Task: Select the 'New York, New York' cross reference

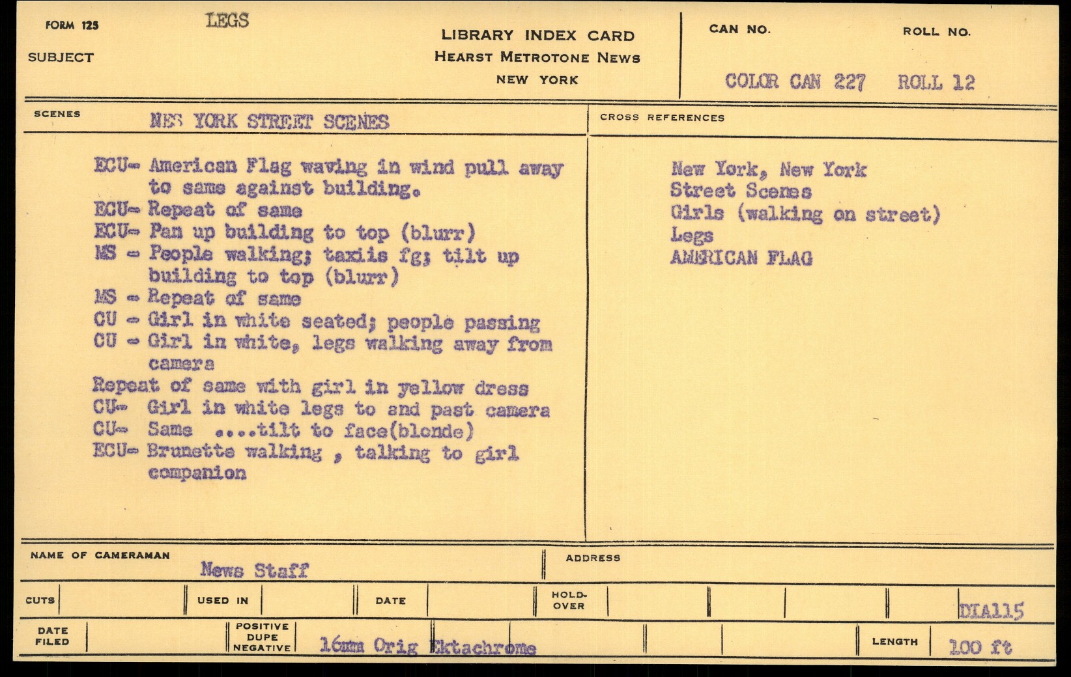Action: [769, 170]
